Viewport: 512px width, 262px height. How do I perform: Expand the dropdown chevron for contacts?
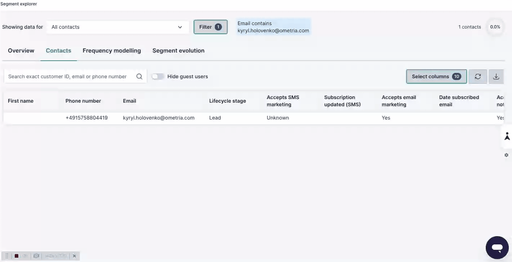point(180,27)
